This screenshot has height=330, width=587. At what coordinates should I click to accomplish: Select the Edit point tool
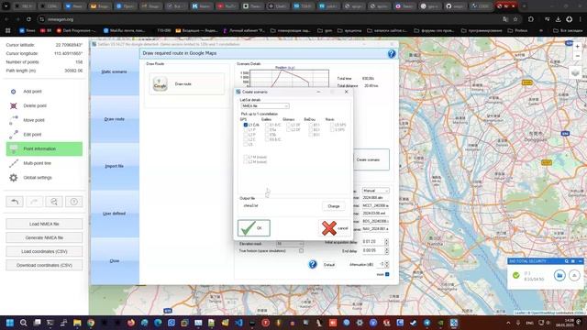[x=44, y=135]
